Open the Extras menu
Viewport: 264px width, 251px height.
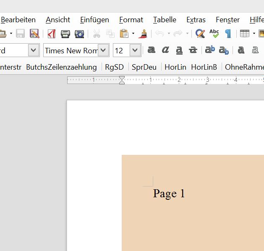[x=196, y=20]
